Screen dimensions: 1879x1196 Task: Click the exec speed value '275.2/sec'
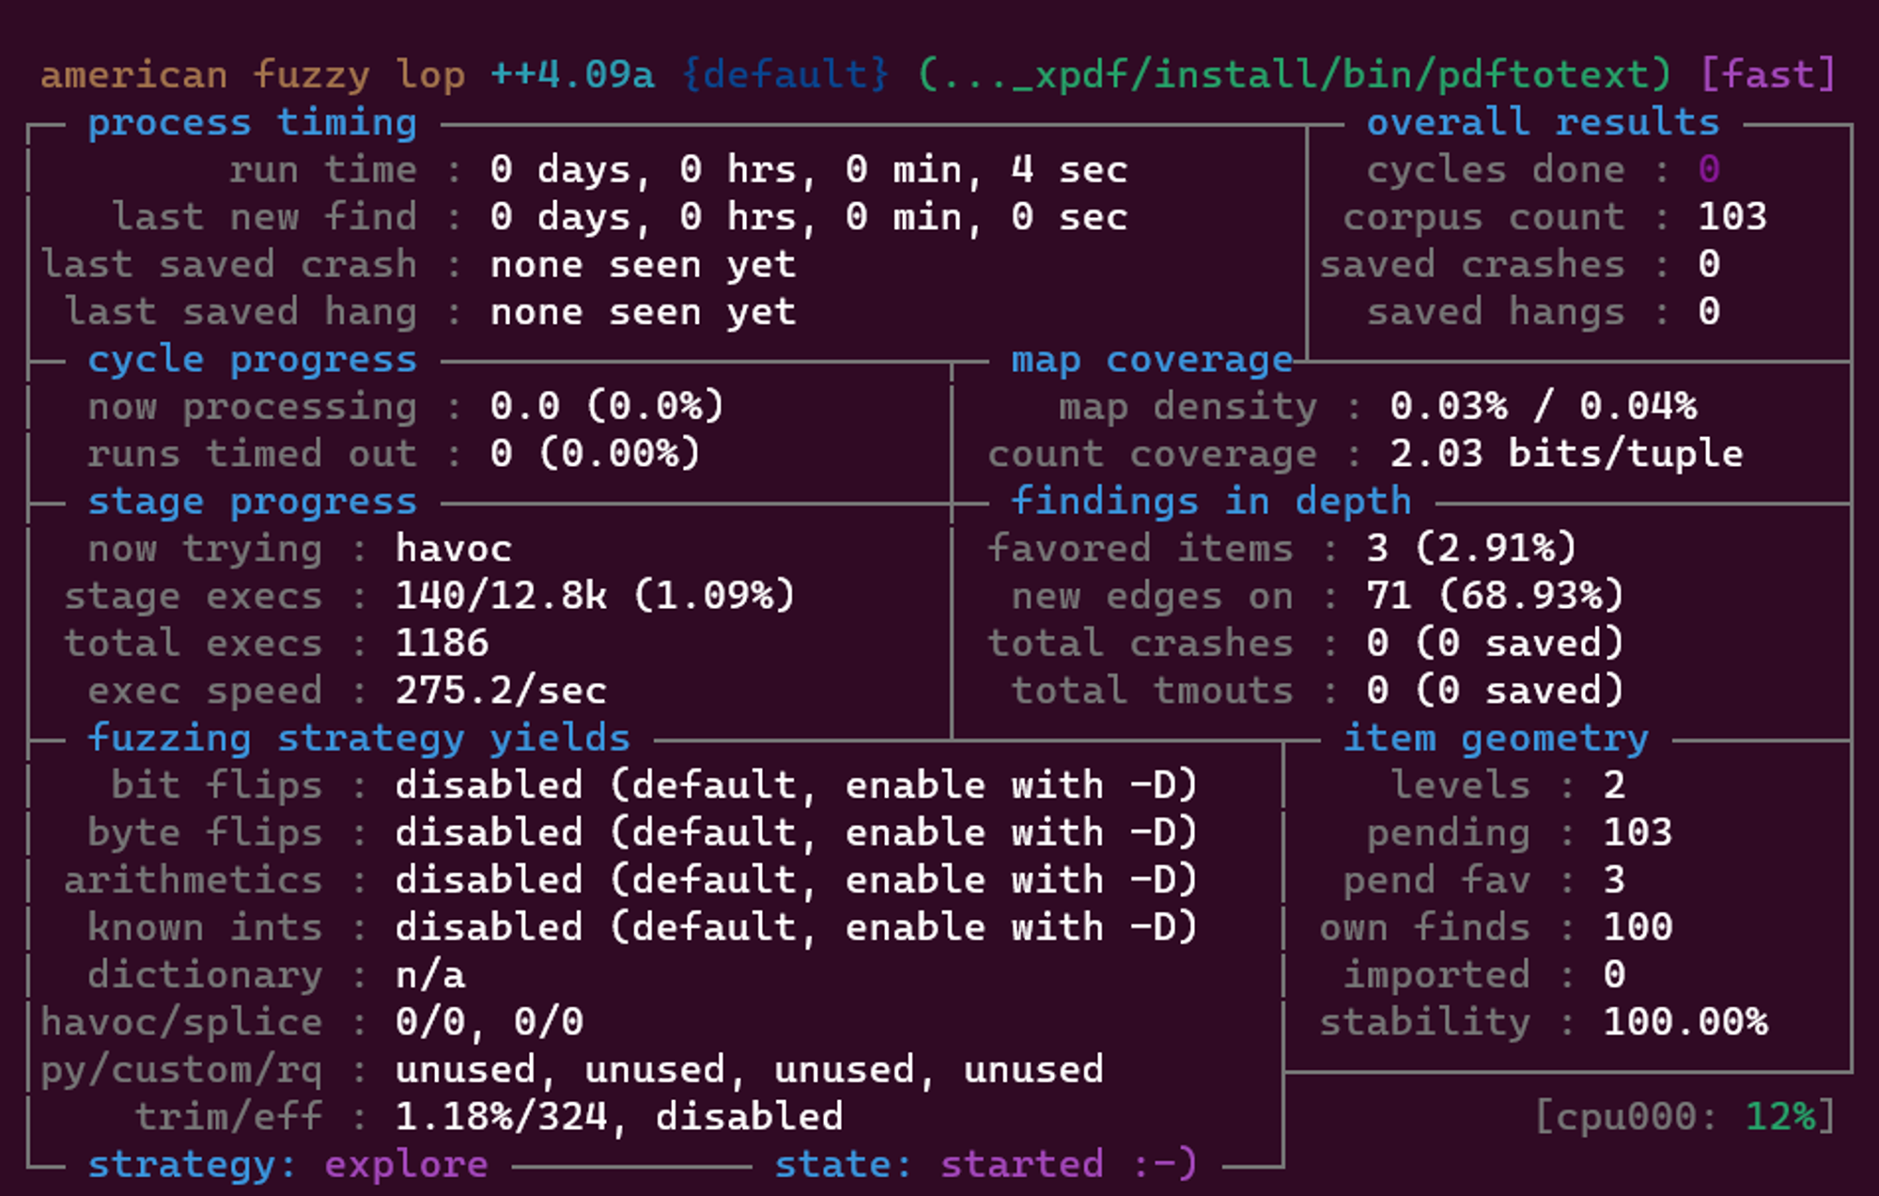[501, 691]
